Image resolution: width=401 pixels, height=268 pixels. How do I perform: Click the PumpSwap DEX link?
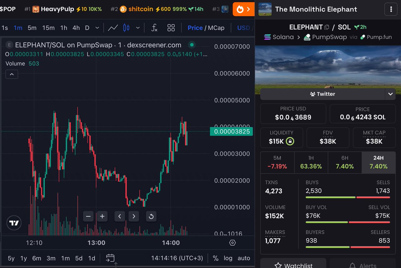325,37
